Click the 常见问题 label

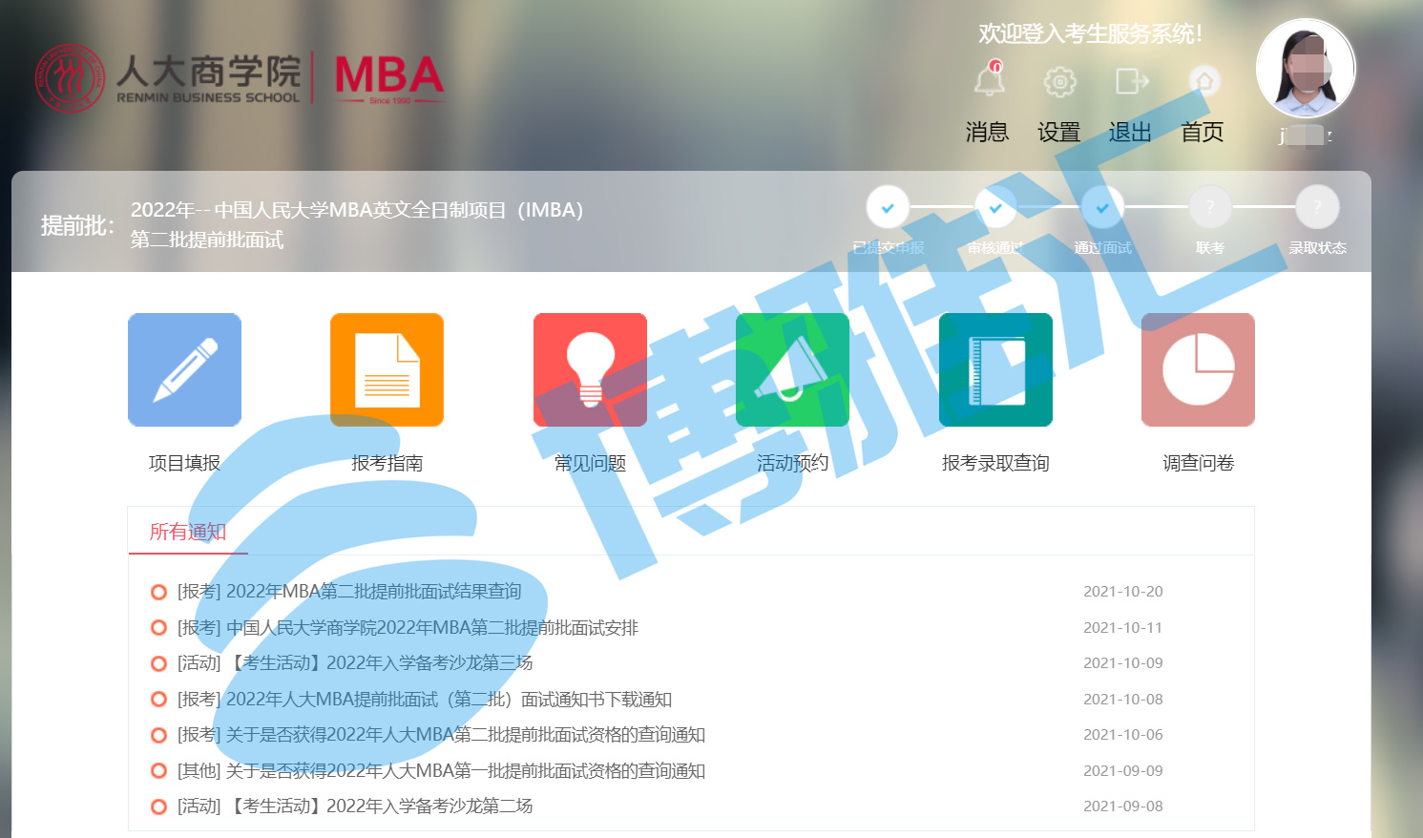click(x=590, y=463)
